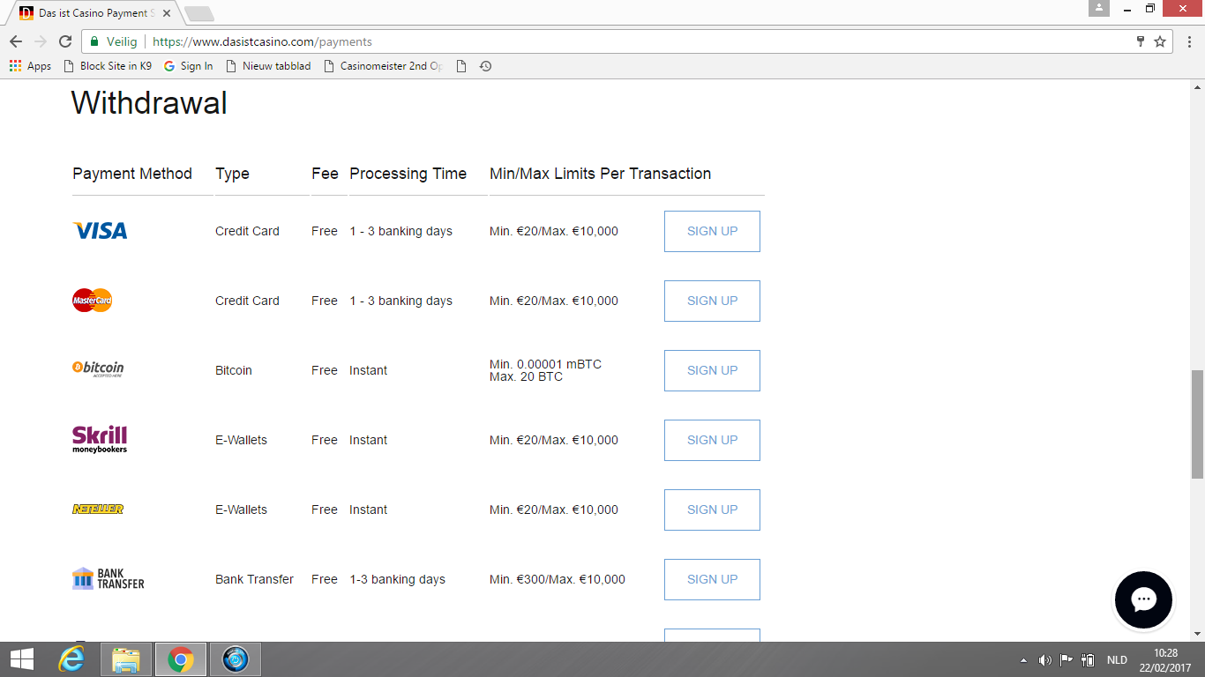
Task: Reload the Das ist Casino page
Action: point(65,41)
